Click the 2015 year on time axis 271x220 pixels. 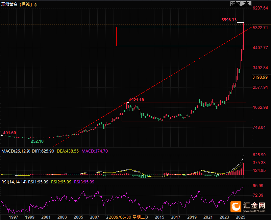pyautogui.click(x=159, y=217)
